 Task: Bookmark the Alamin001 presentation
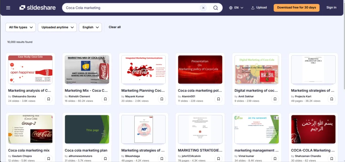(x=218, y=99)
